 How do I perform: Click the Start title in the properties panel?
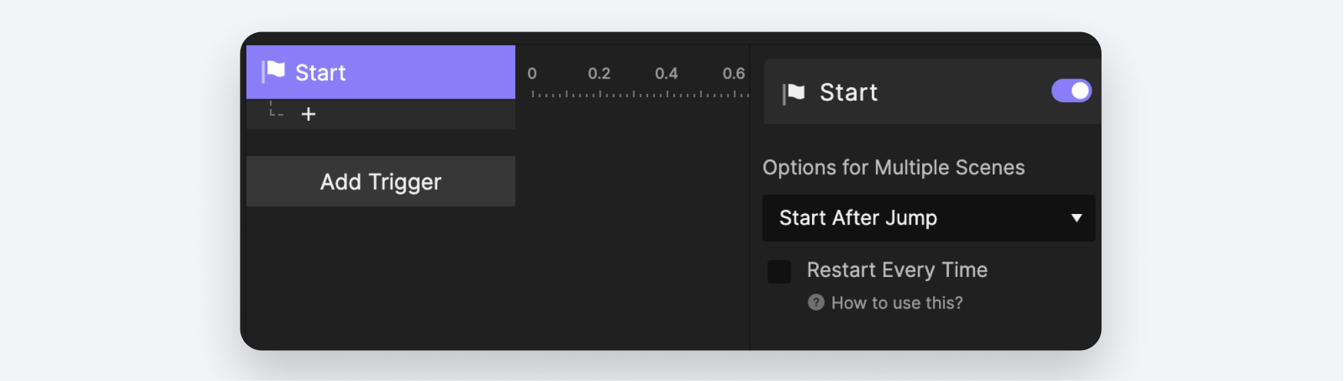(848, 93)
